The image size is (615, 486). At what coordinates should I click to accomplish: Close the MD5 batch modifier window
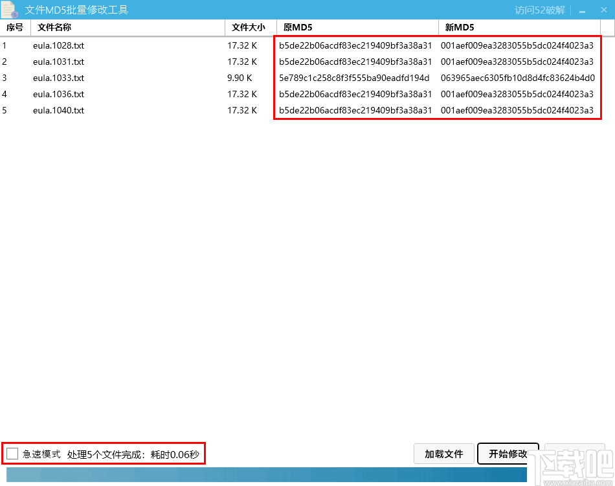[604, 10]
